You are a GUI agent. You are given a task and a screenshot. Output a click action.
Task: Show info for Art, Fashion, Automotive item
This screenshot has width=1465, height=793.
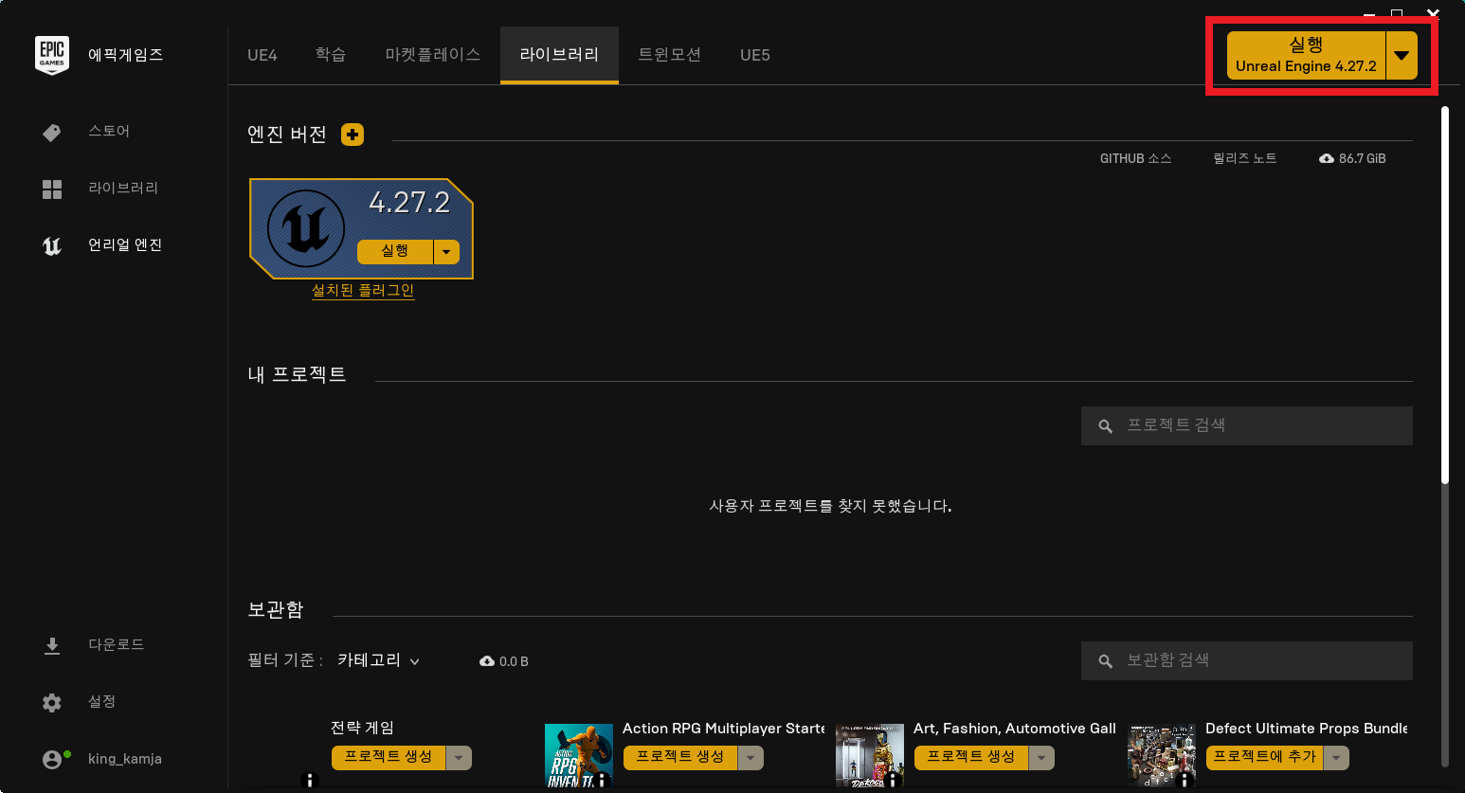click(x=893, y=781)
